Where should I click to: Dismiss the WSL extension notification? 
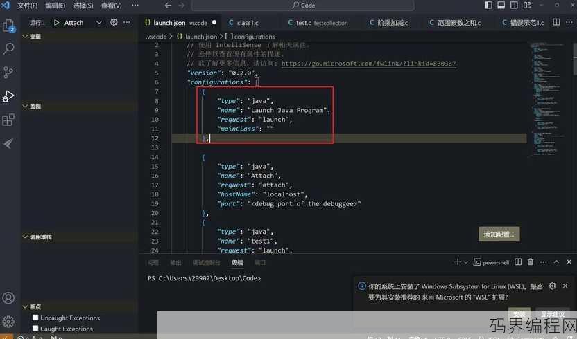click(x=565, y=286)
